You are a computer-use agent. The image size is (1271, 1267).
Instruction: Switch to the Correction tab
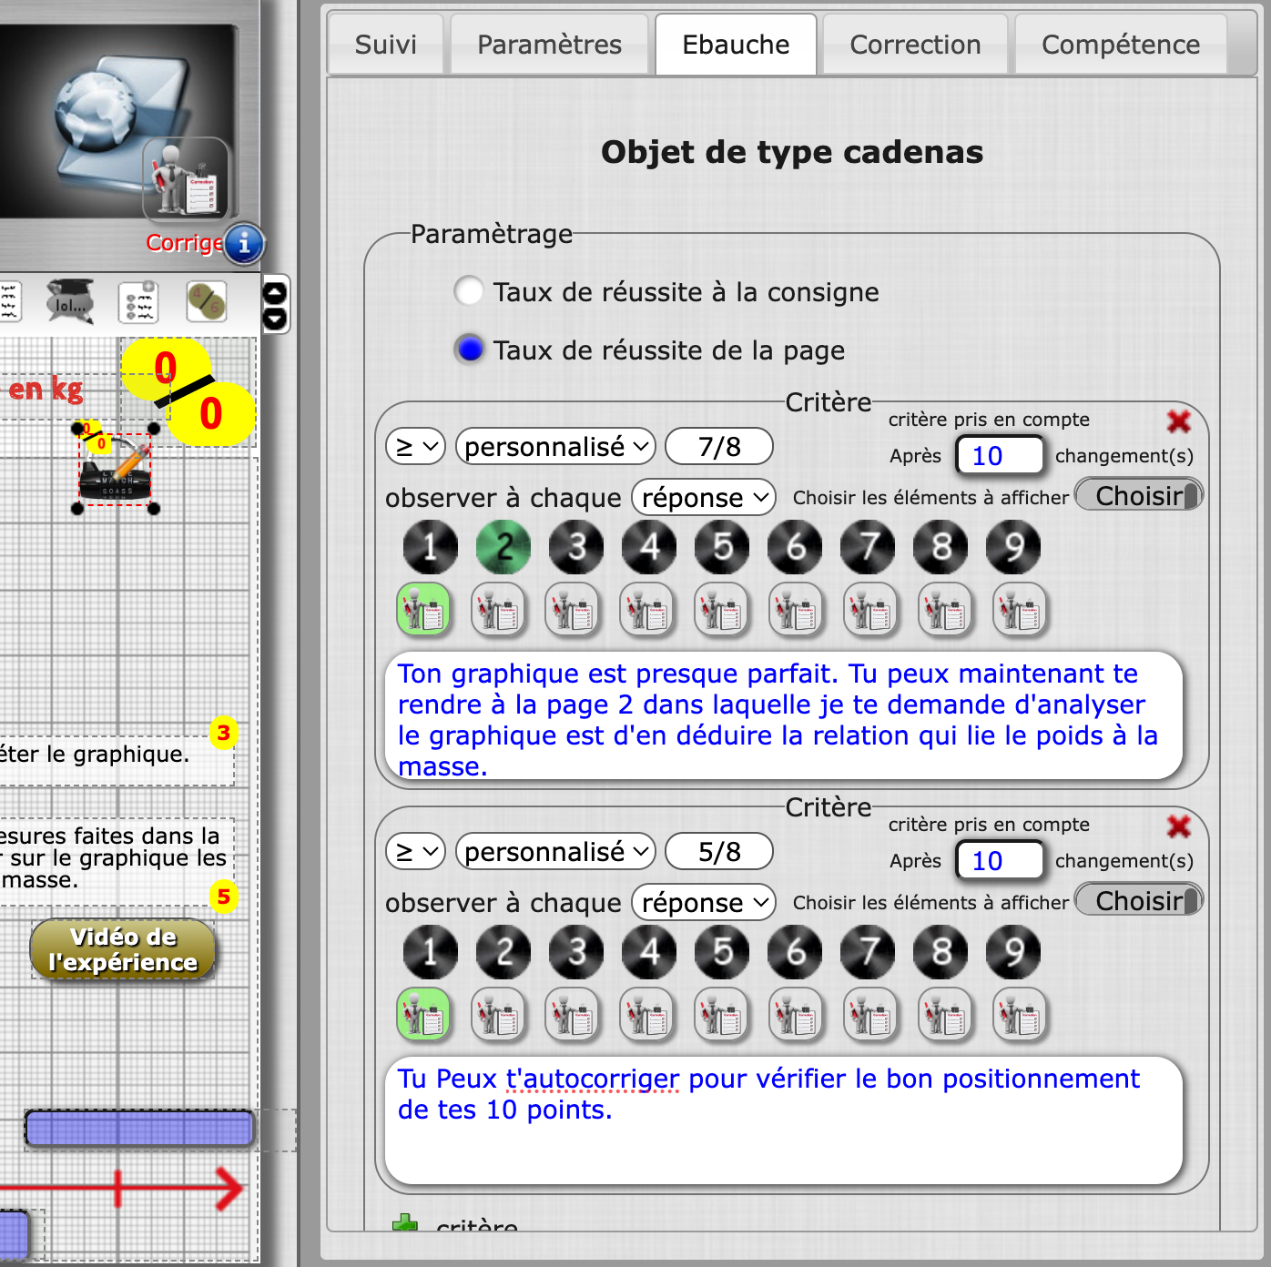[x=915, y=45]
